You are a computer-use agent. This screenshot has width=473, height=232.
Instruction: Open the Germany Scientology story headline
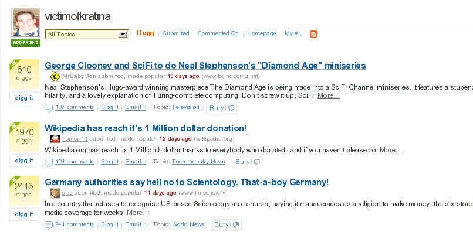187,182
